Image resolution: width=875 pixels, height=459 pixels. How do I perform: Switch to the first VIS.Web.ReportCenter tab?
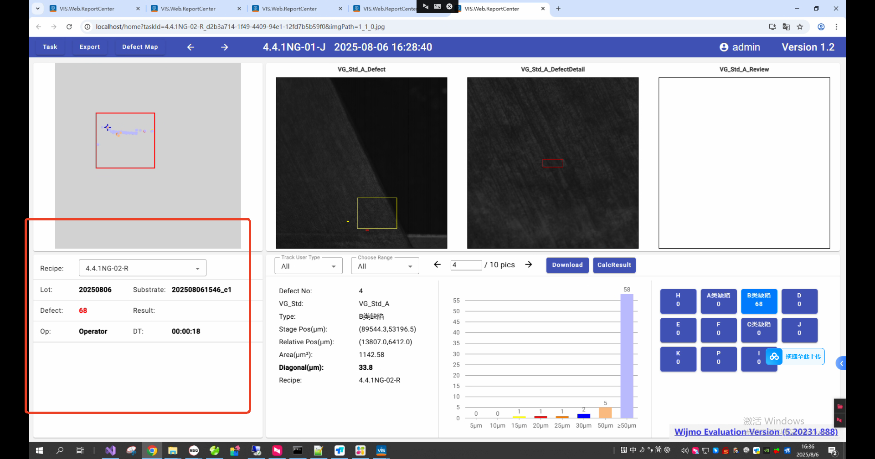[x=87, y=9]
